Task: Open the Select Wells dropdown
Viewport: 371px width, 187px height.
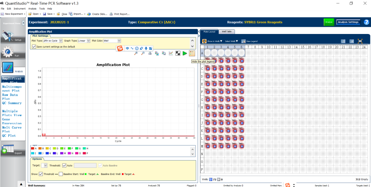Action: (232, 41)
